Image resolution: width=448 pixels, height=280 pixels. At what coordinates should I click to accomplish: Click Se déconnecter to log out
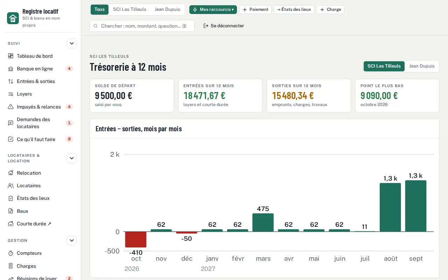click(x=224, y=26)
